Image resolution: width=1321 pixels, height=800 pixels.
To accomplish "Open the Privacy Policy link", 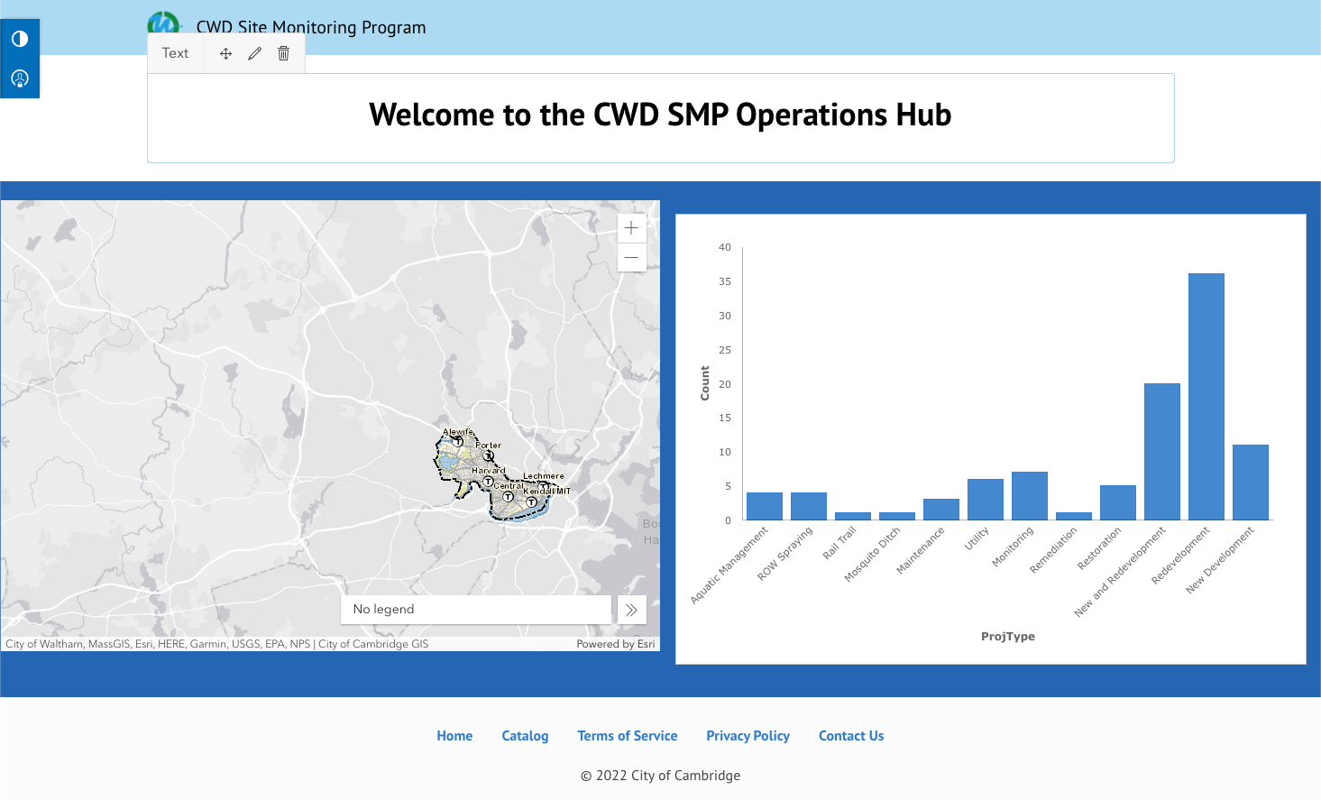I will pos(748,736).
